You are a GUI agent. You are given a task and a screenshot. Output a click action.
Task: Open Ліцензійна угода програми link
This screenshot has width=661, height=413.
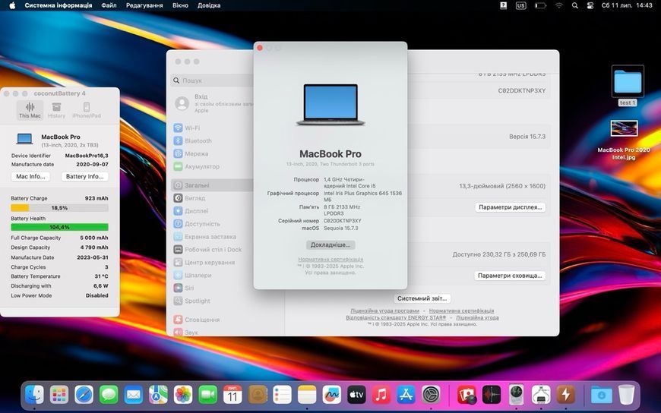[x=385, y=311]
